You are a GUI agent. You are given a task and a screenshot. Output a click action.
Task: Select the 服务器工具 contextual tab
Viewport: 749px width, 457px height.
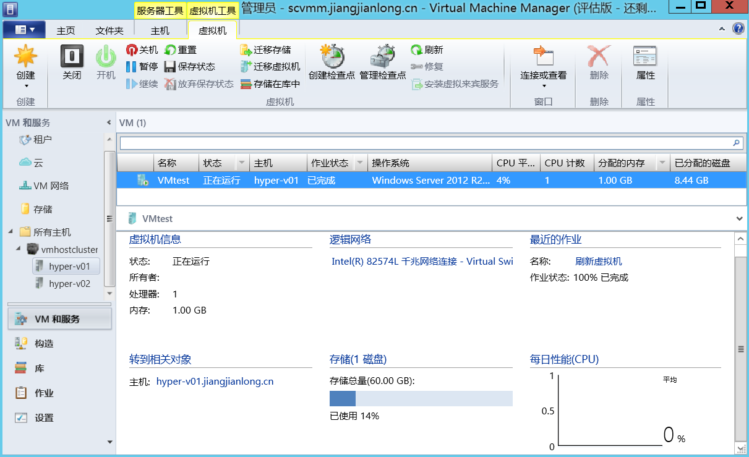click(x=160, y=11)
